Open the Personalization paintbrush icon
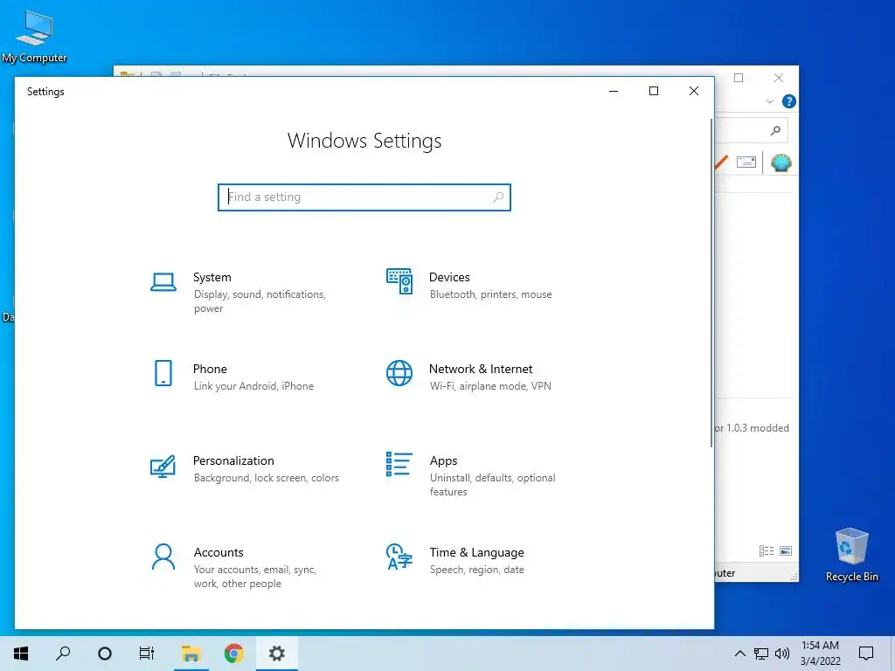The image size is (895, 671). pos(163,467)
